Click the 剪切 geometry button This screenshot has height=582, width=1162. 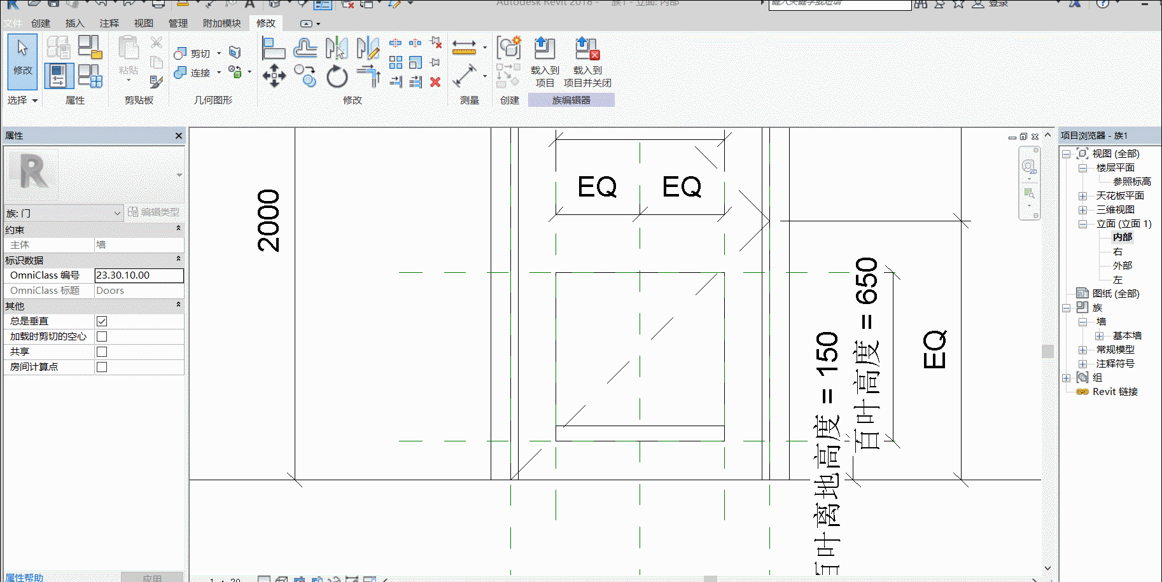(x=193, y=53)
